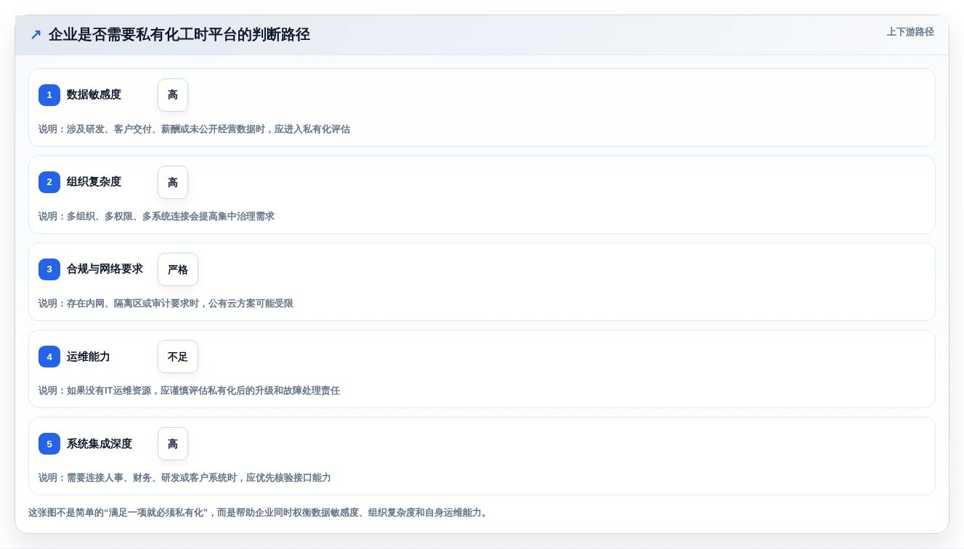964x549 pixels.
Task: Click the note starting 说明：涉及研发、客户交付
Action: [x=194, y=129]
